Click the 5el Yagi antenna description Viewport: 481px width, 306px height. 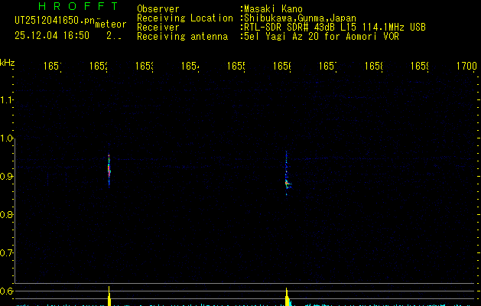320,36
